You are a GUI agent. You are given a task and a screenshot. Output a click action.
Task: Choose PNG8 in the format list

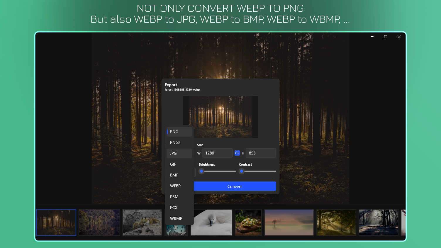pyautogui.click(x=179, y=142)
